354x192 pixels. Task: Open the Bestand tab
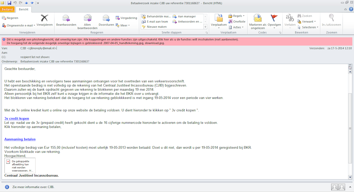coord(8,9)
